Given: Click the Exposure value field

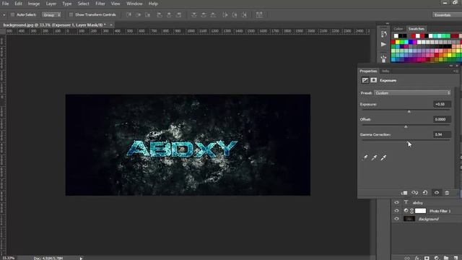Looking at the screenshot, I should pos(443,104).
